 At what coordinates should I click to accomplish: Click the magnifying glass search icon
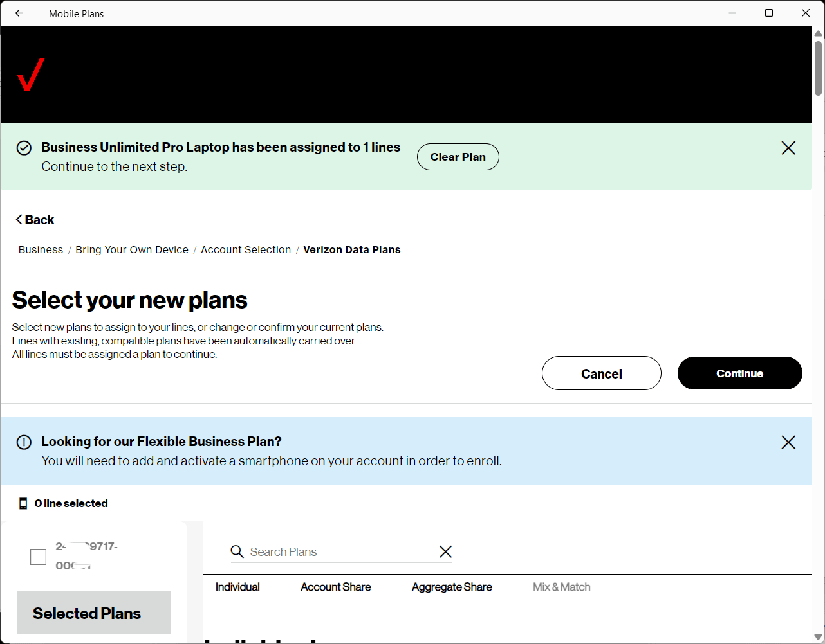pyautogui.click(x=237, y=551)
